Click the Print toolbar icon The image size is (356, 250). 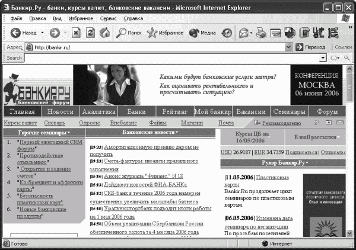[x=261, y=33]
